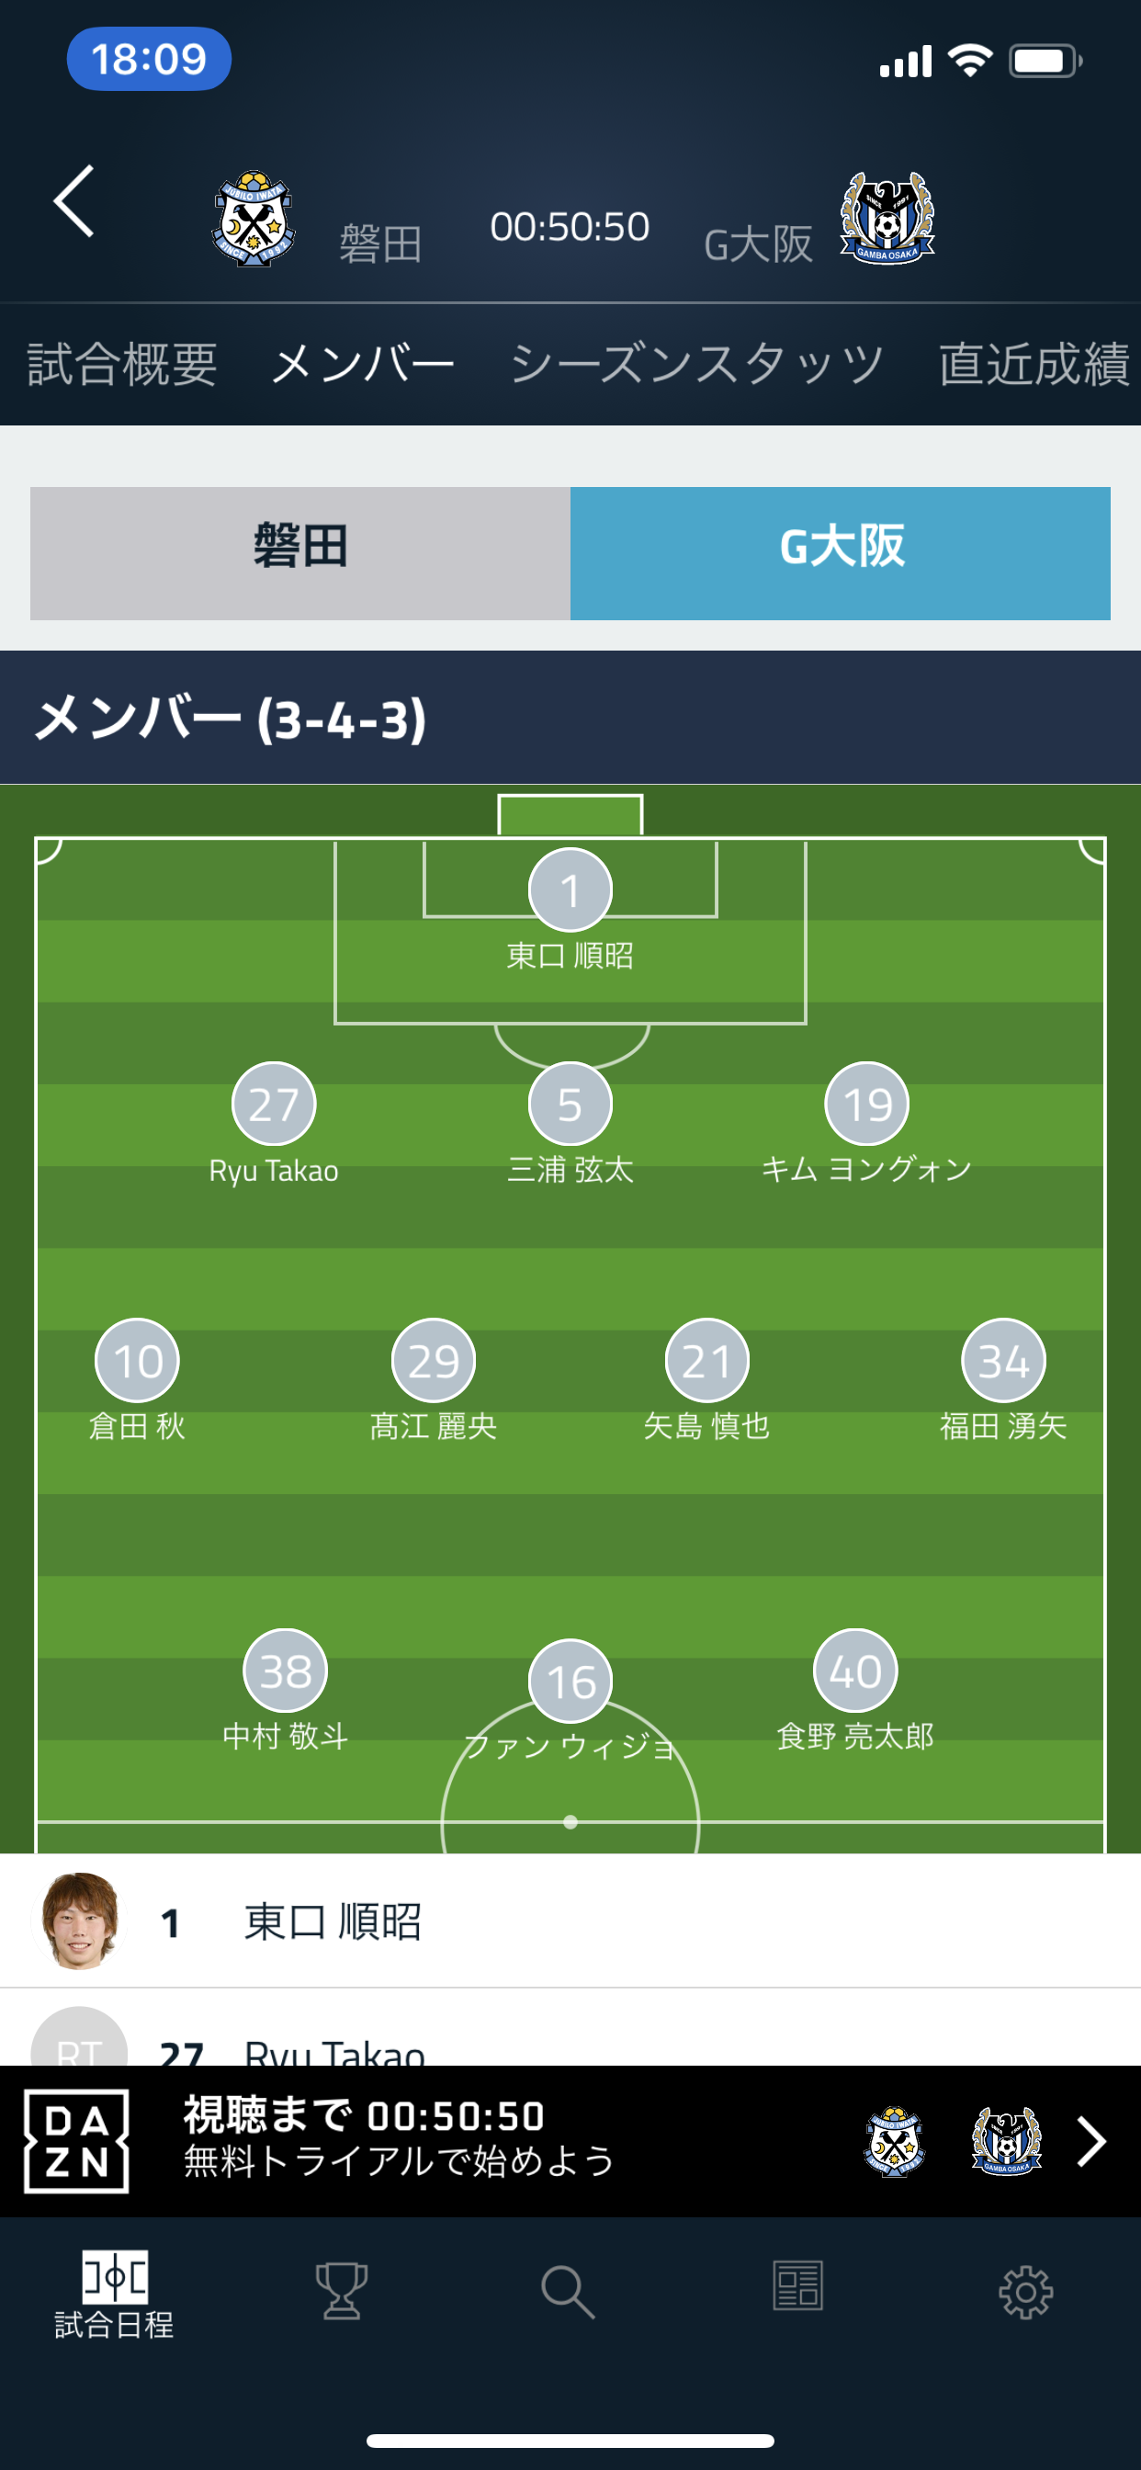Tap the 無料トライアルで始めよう banner text

click(399, 2161)
